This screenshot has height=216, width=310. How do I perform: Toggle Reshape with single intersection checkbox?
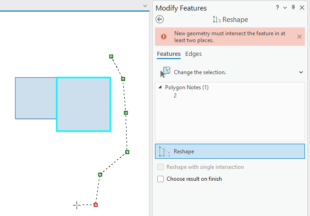point(161,167)
